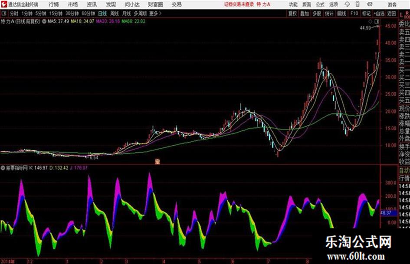
Task: Click the 6.54 low price label
Action: click(94, 158)
